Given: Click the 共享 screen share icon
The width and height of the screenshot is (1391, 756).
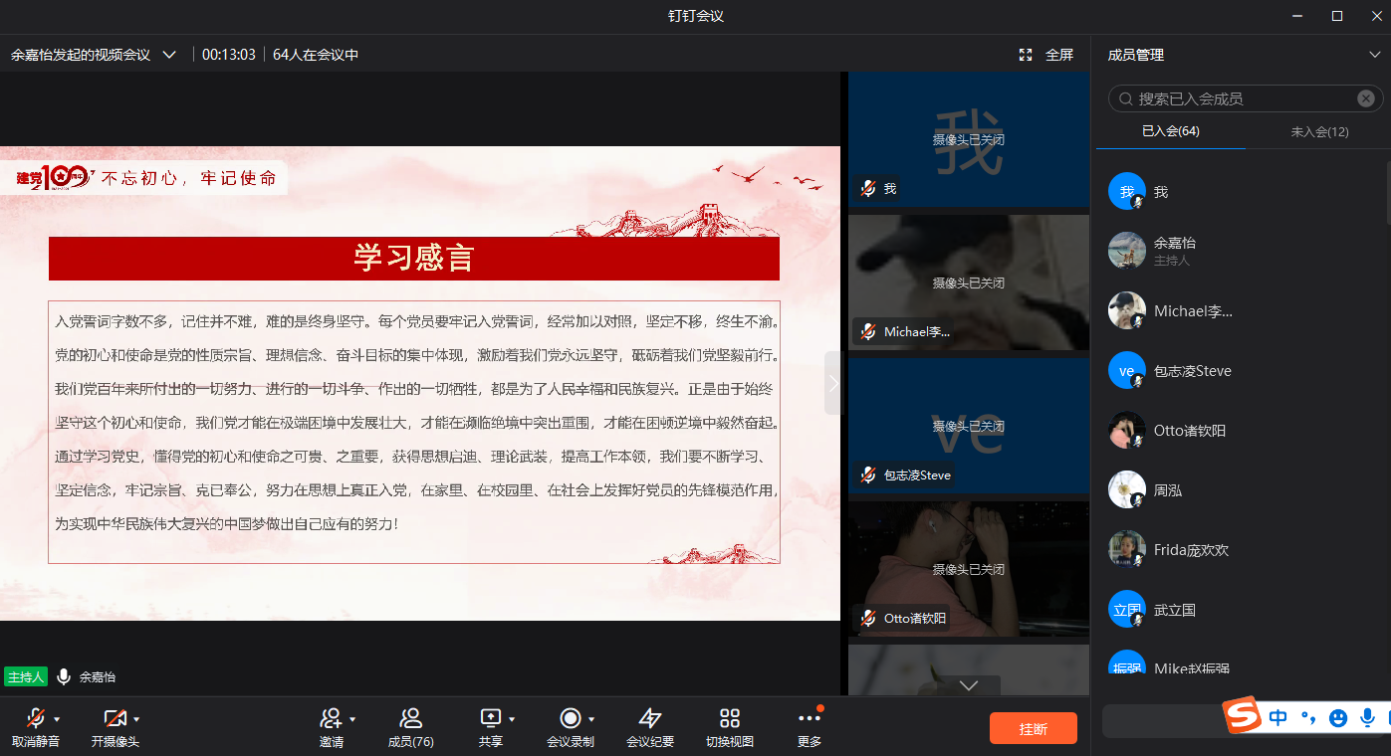Looking at the screenshot, I should click(490, 718).
